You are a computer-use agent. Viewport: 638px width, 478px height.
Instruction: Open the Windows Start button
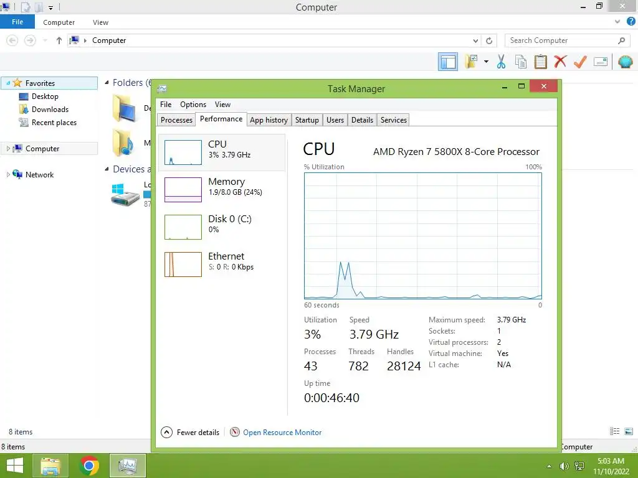click(15, 466)
